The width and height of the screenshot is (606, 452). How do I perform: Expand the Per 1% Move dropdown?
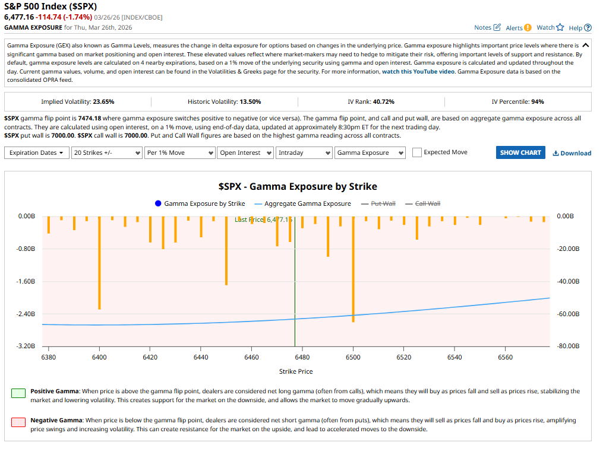179,152
